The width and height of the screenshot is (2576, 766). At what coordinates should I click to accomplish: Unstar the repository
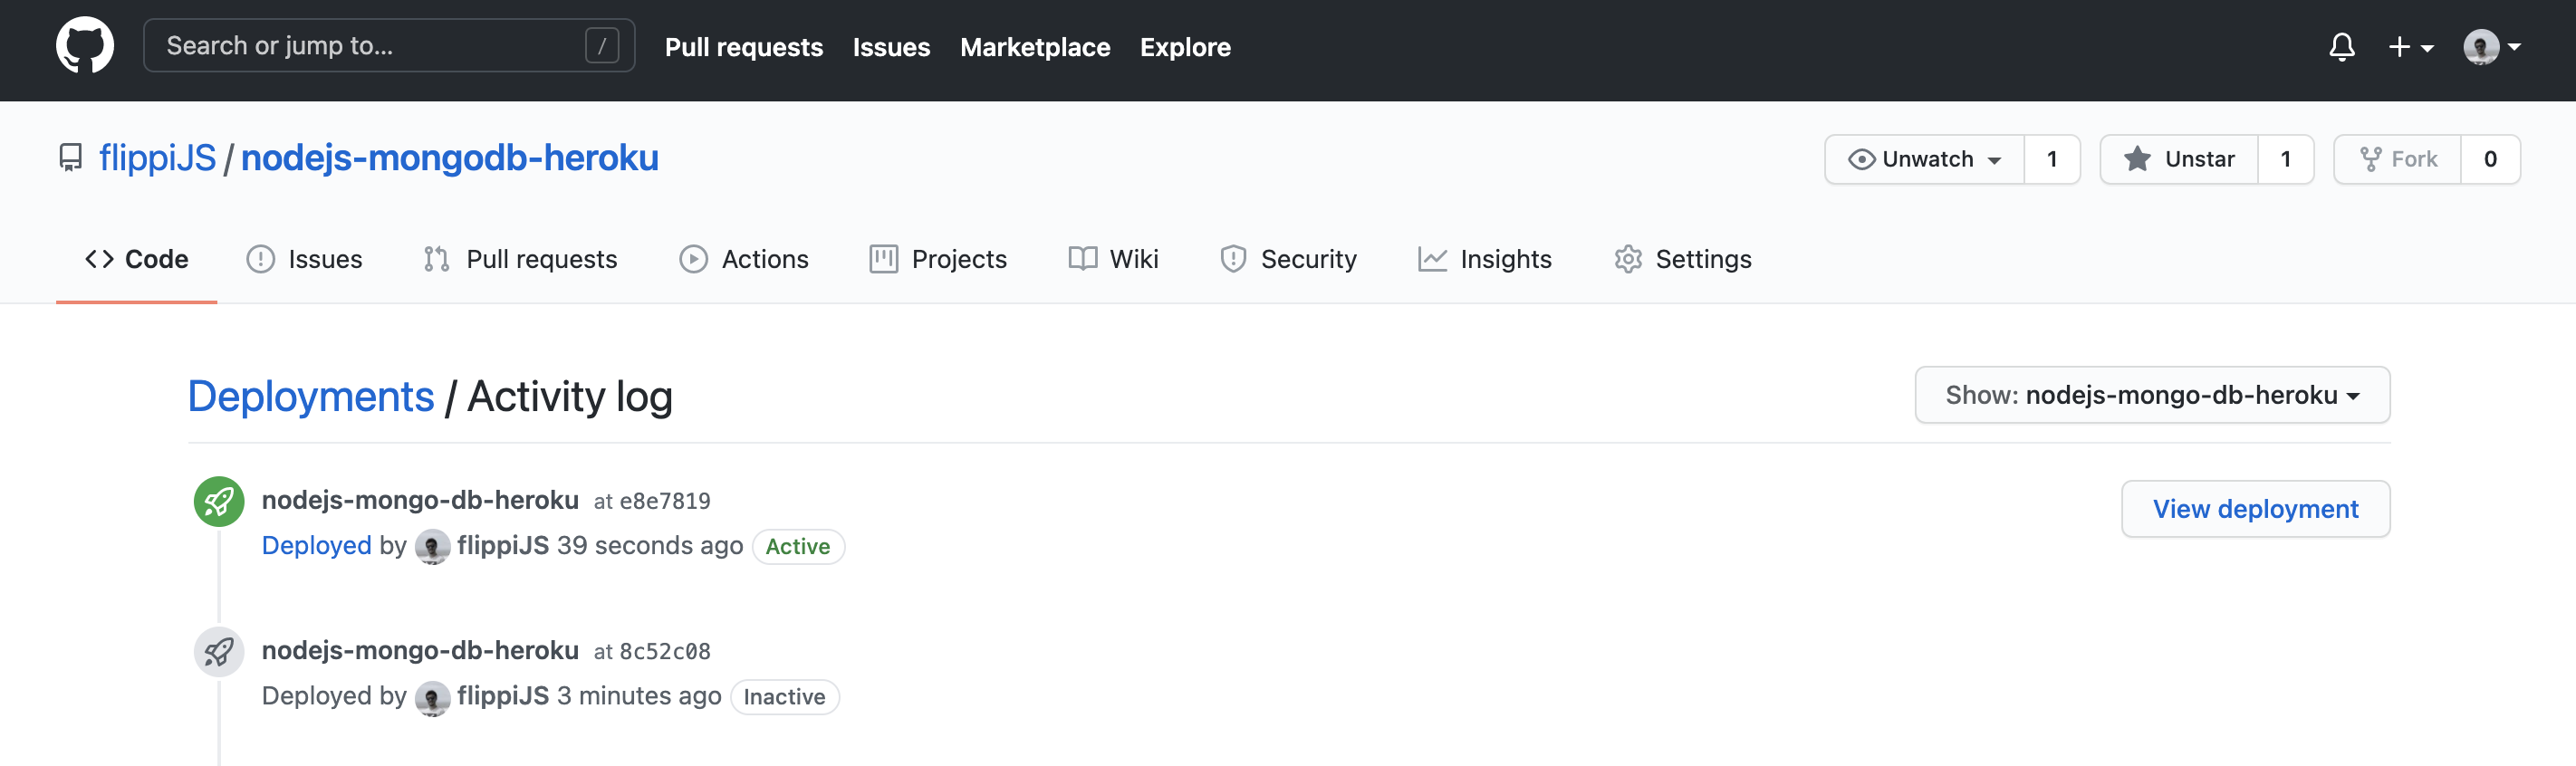(2179, 159)
